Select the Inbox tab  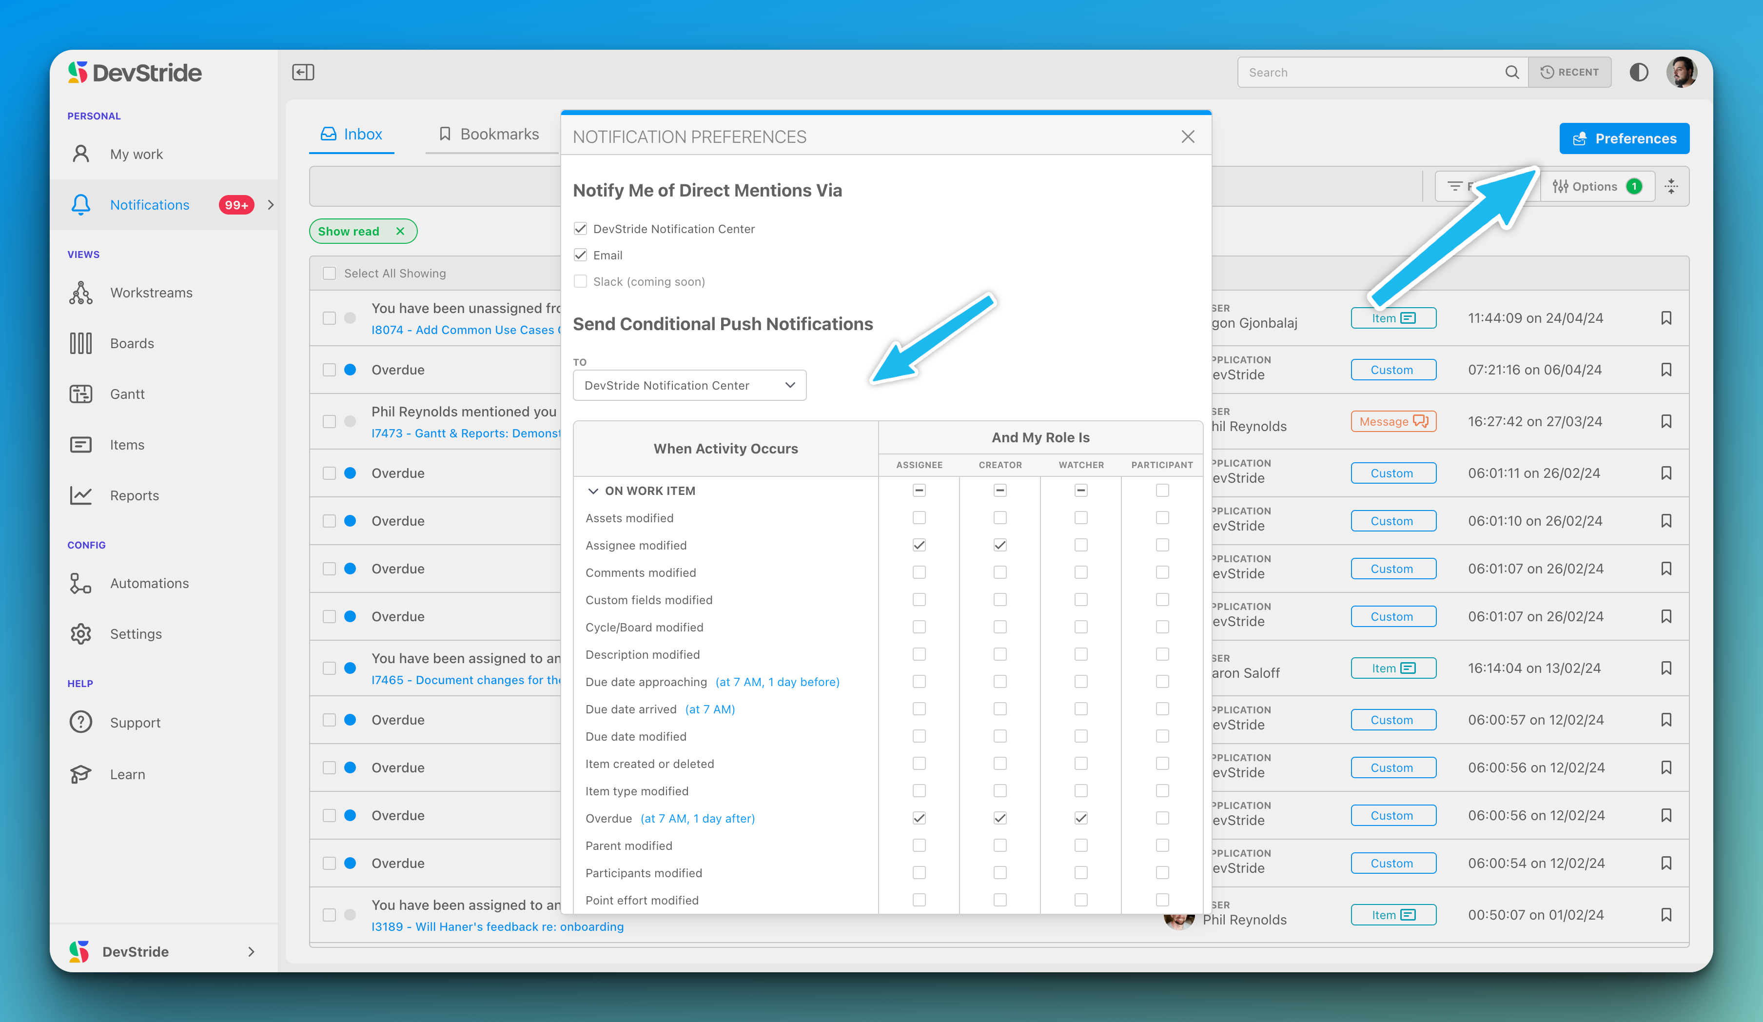351,134
